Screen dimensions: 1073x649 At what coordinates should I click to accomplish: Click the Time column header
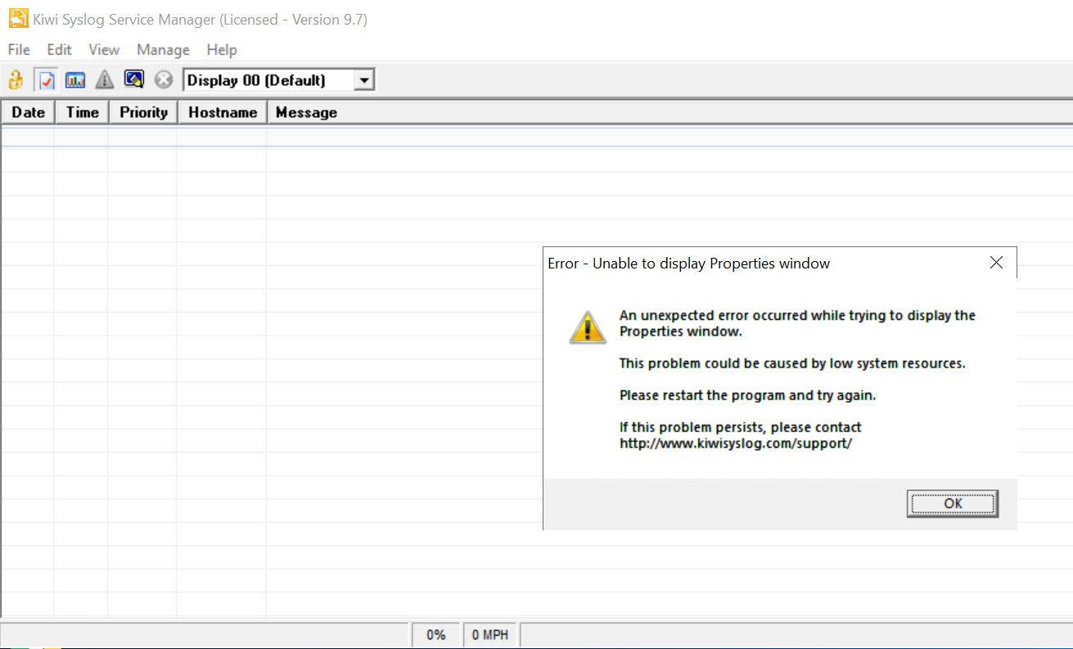[x=82, y=112]
